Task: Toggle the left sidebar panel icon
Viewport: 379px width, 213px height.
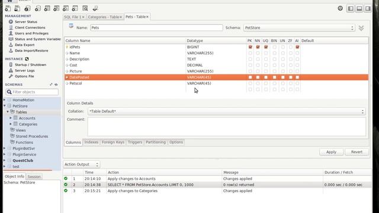Action: (x=351, y=8)
